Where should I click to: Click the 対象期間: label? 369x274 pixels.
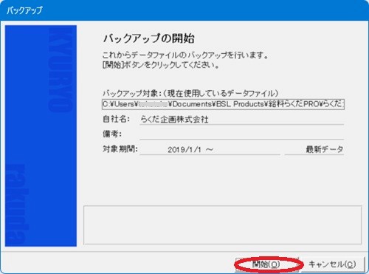[x=120, y=149]
